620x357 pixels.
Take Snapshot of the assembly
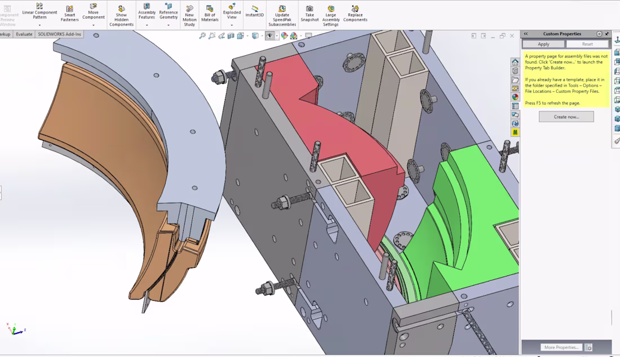(309, 14)
